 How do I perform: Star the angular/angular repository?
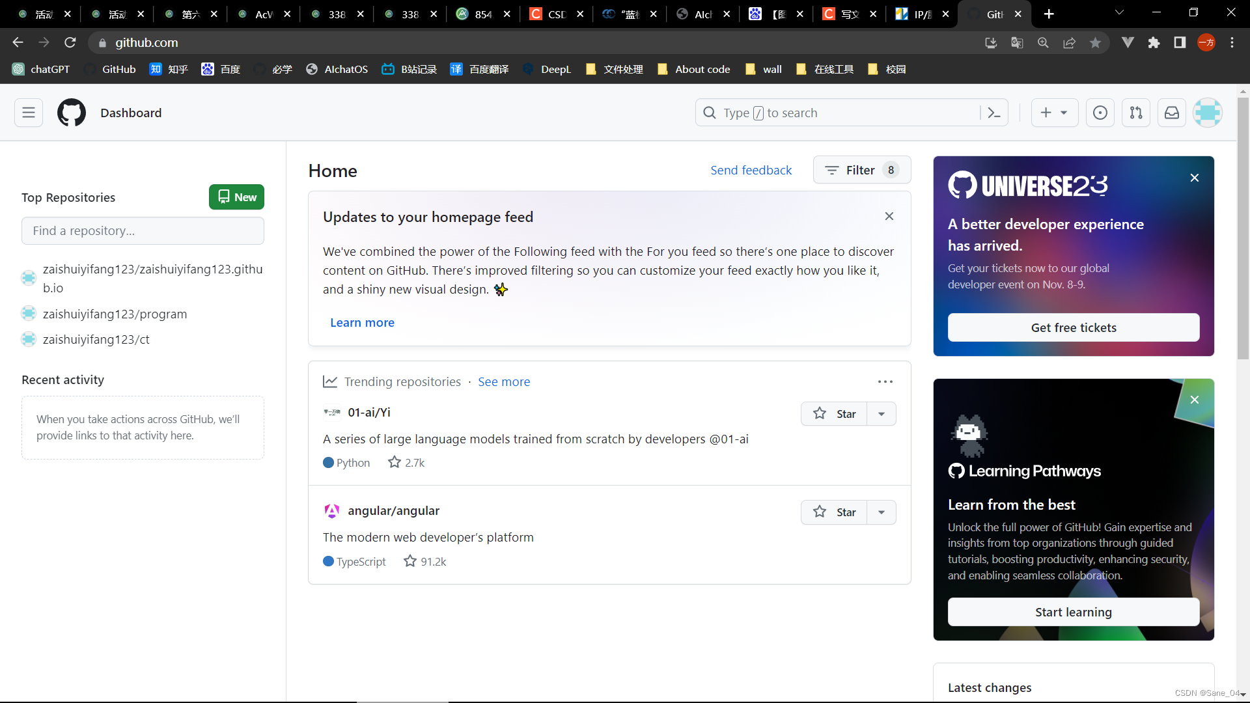tap(834, 512)
